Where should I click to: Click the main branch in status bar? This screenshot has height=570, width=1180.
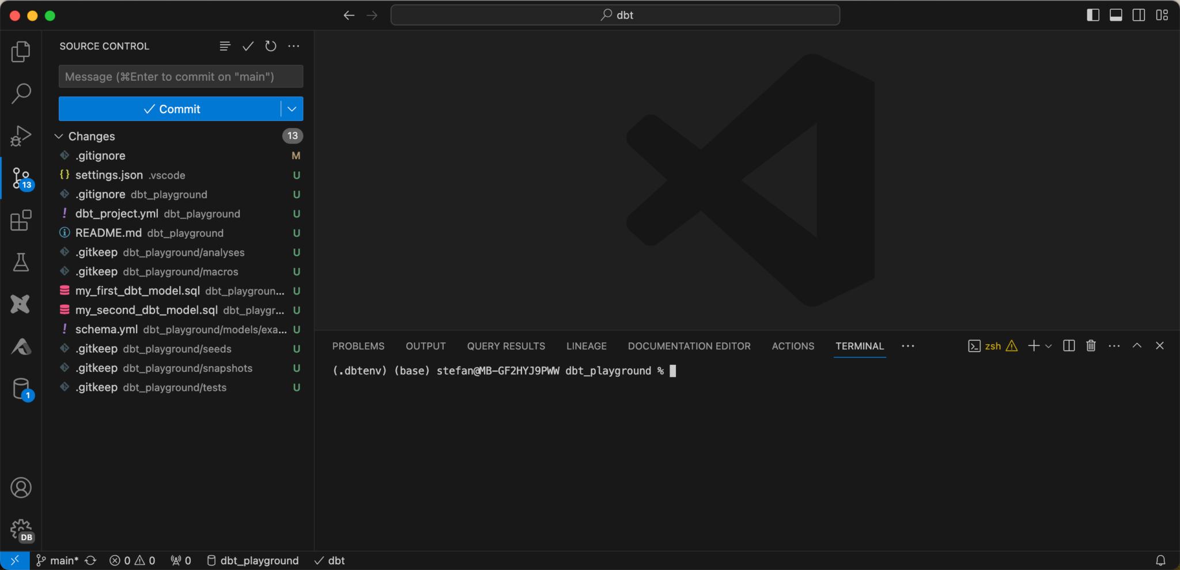tap(58, 560)
